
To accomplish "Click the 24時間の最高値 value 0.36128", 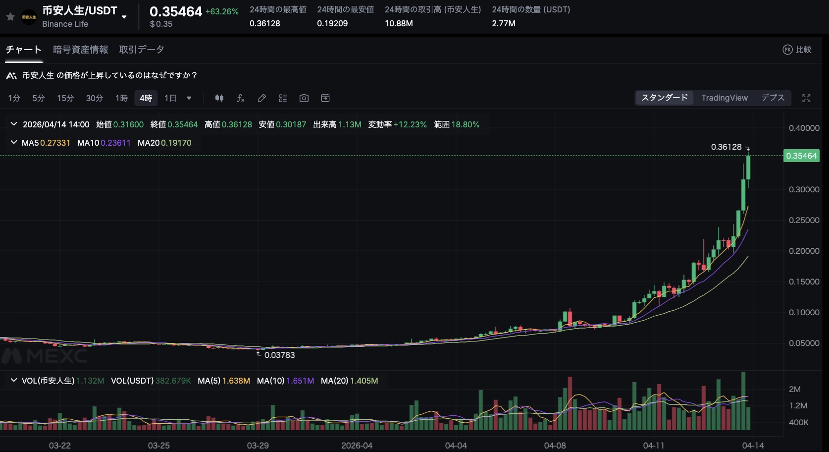I will (265, 23).
